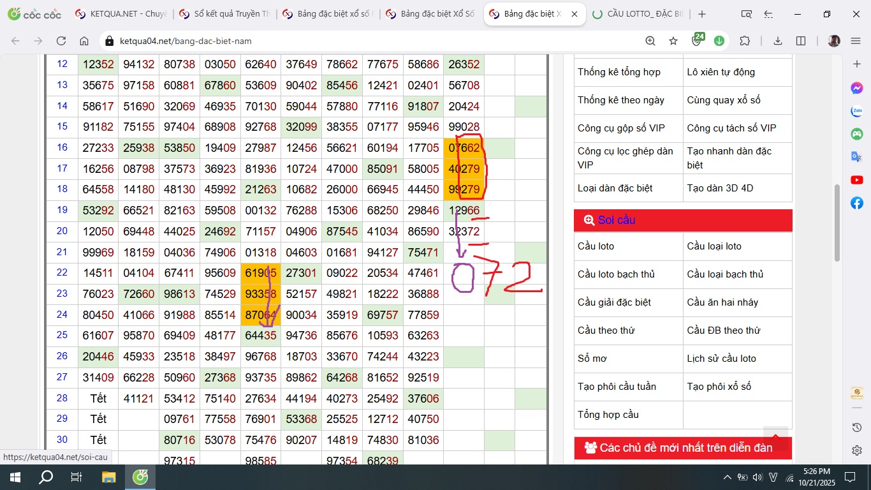
Task: Launch YouTube from the sidebar
Action: (x=857, y=180)
